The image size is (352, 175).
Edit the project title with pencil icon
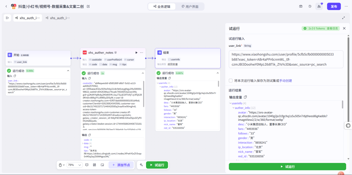(88, 6)
